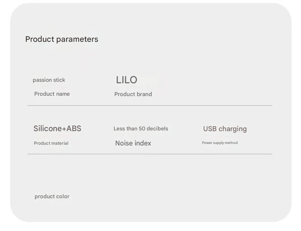This screenshot has height=231, width=301.
Task: Click the number "50" in the noise value
Action: [x=142, y=129]
